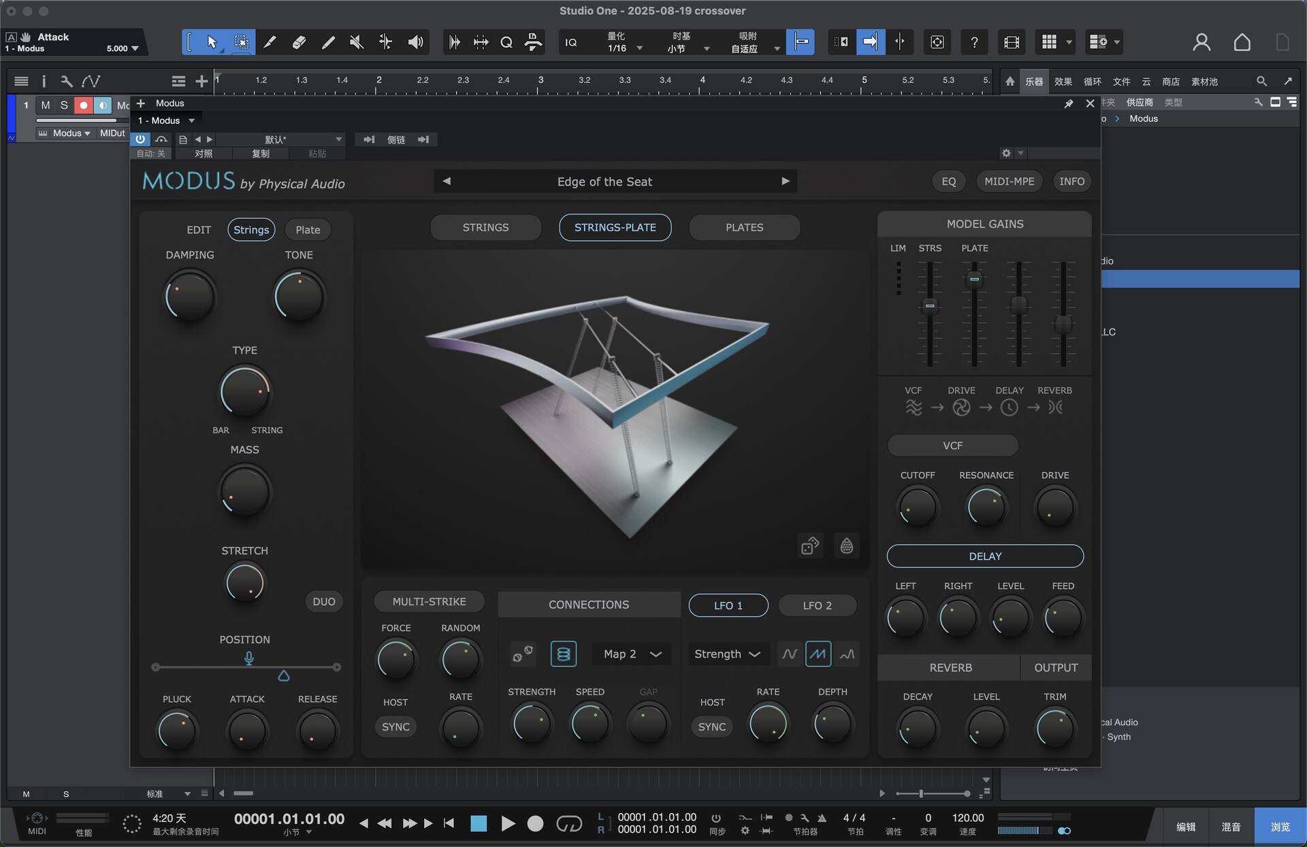This screenshot has width=1307, height=847.
Task: Select the parallel connection icon
Action: [x=563, y=654]
